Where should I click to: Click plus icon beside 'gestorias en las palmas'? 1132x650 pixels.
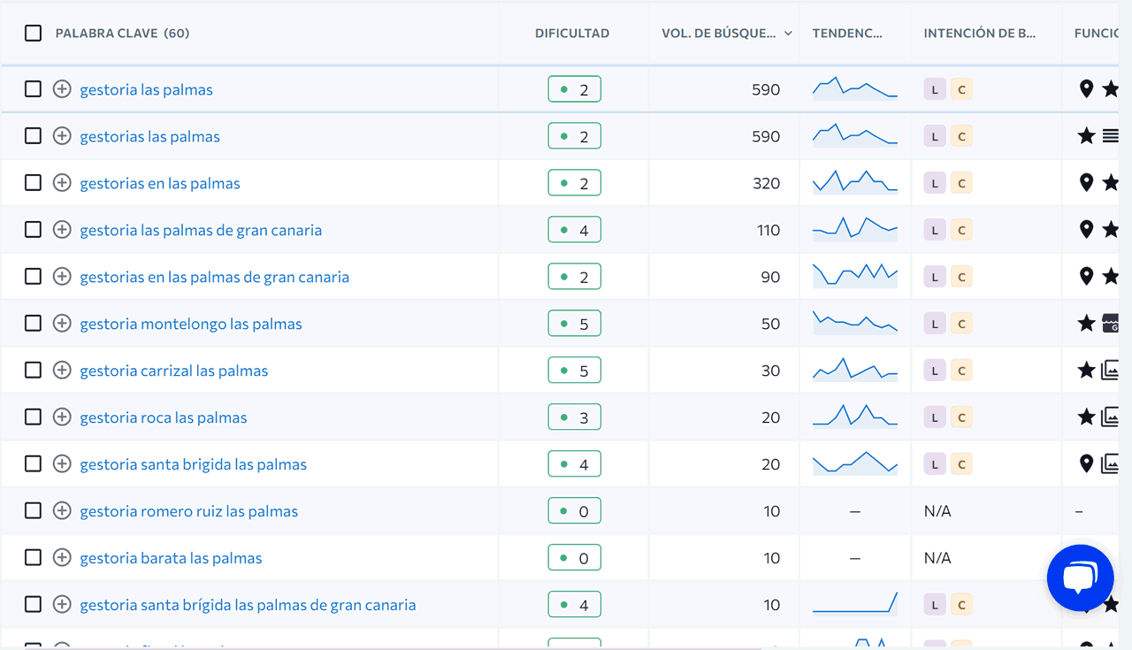point(62,183)
